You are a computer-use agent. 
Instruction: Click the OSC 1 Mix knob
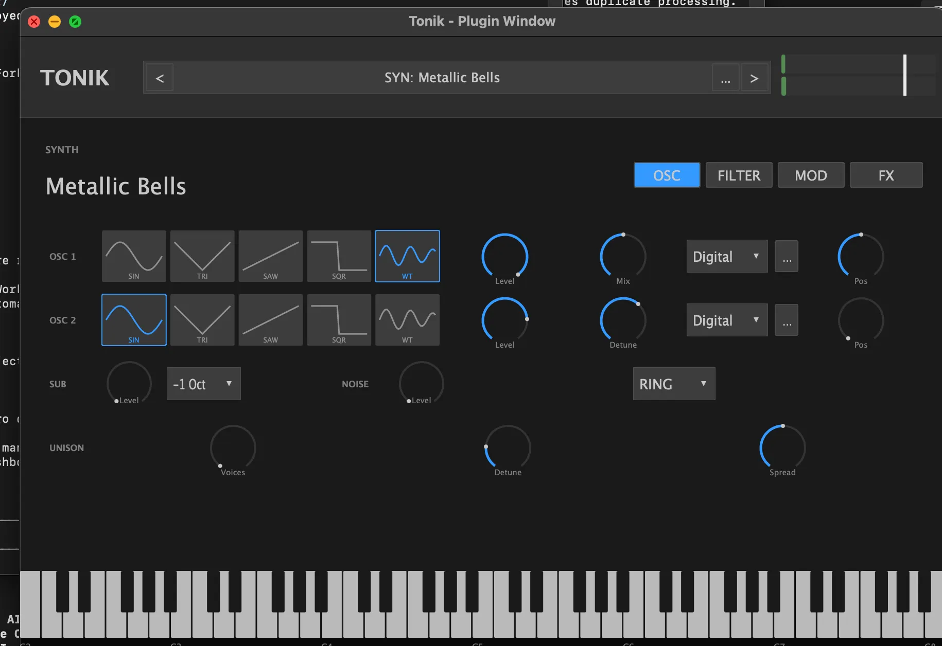tap(623, 257)
